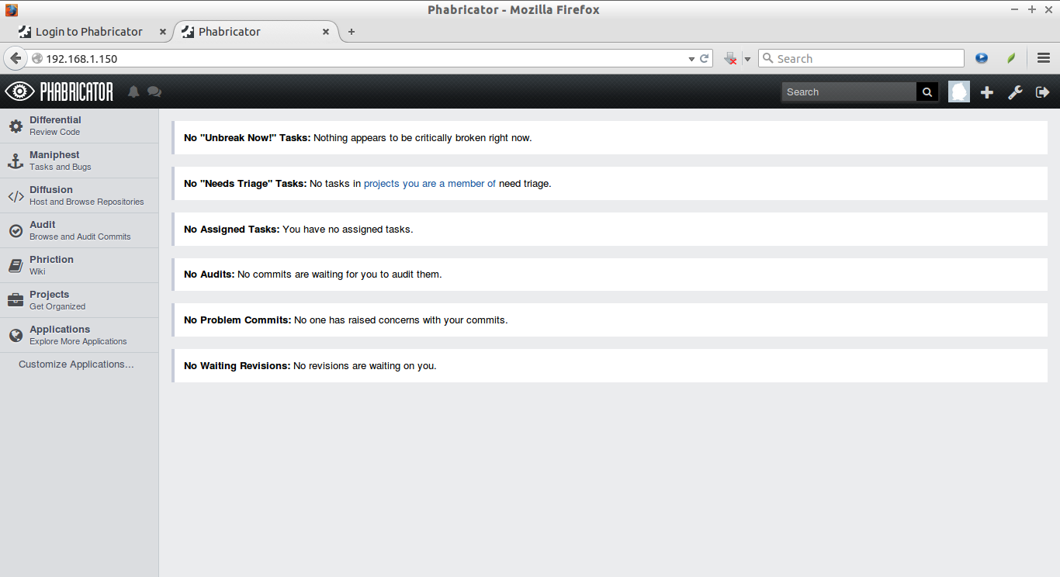The height and width of the screenshot is (577, 1060).
Task: Open Projects Get Organized
Action: coord(79,300)
